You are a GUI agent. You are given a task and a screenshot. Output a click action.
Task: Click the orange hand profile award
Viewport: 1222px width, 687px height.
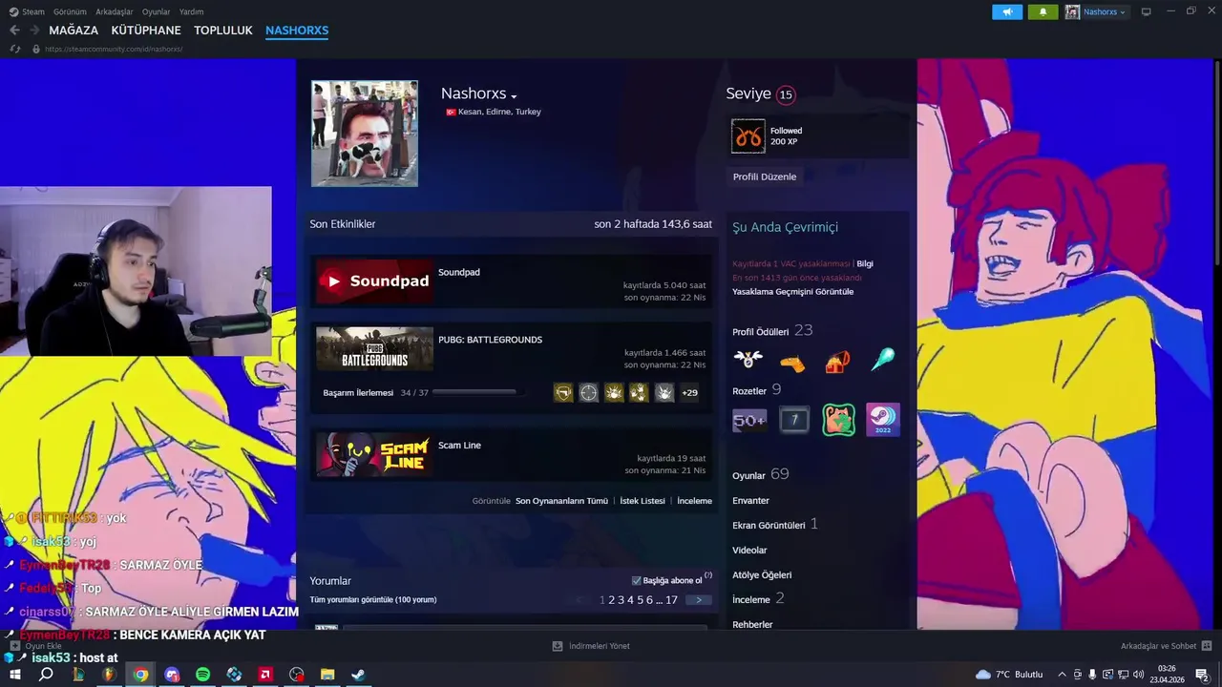tap(792, 362)
